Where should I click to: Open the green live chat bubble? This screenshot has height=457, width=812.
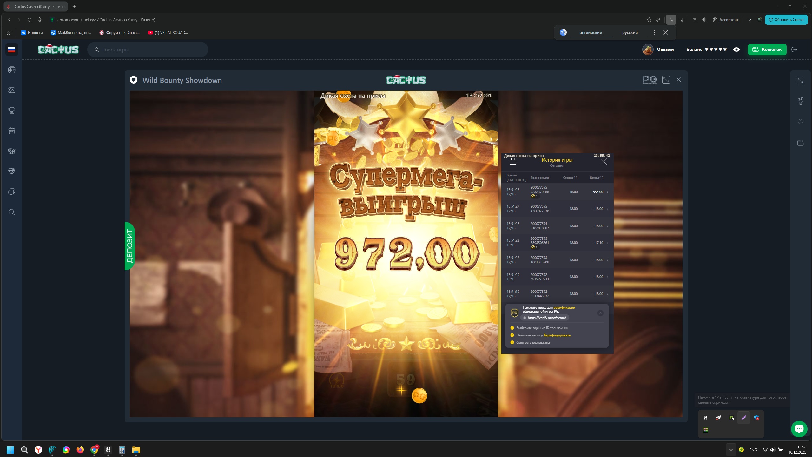click(799, 429)
